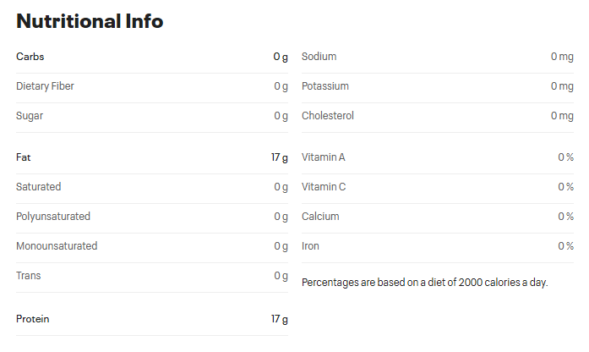Select the Carbs row label
This screenshot has width=589, height=352.
30,57
